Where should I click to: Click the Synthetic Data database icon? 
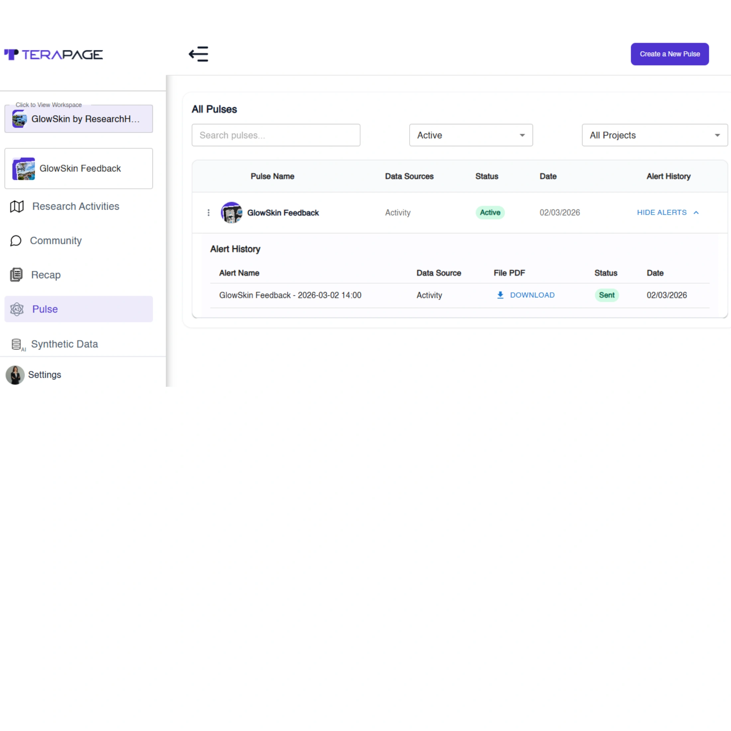coord(16,344)
